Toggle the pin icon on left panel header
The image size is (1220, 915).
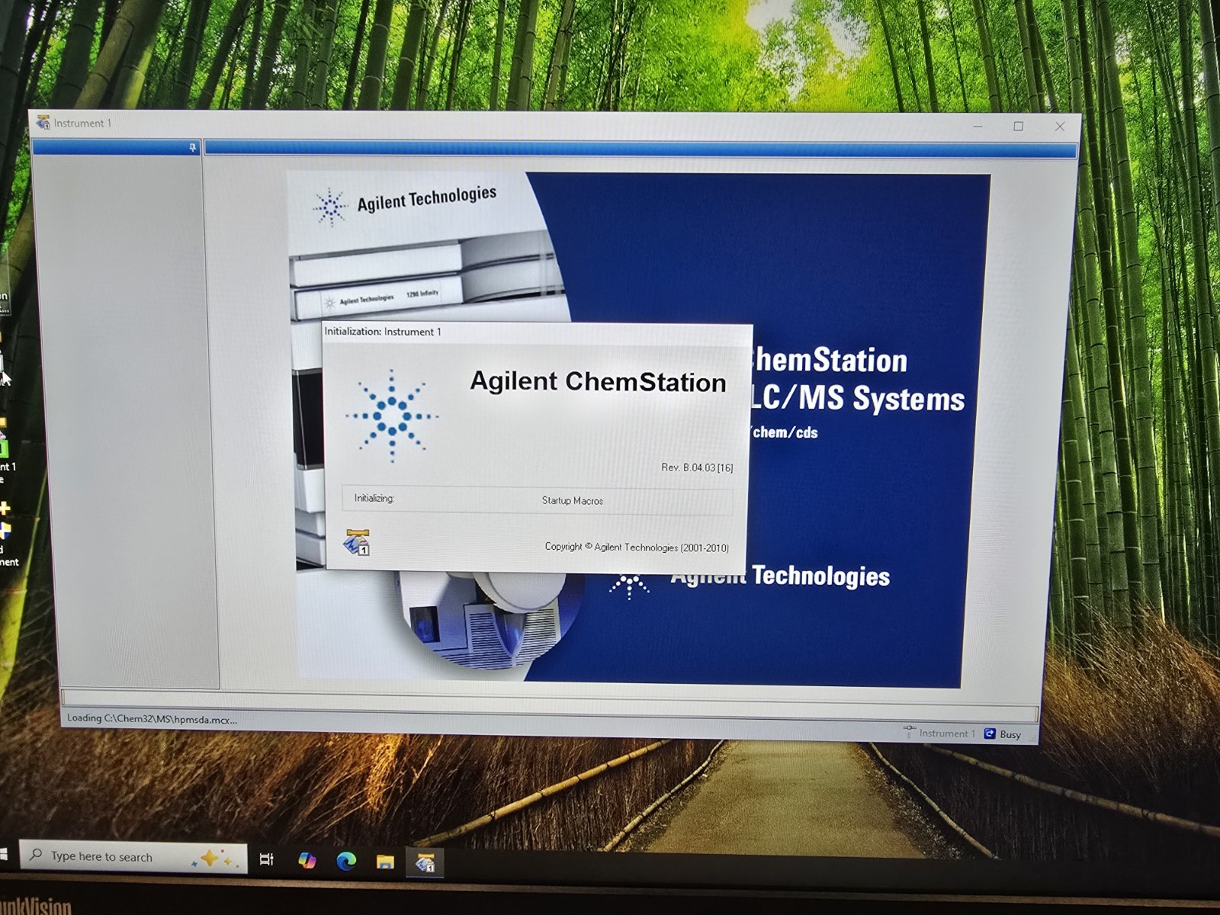click(192, 147)
